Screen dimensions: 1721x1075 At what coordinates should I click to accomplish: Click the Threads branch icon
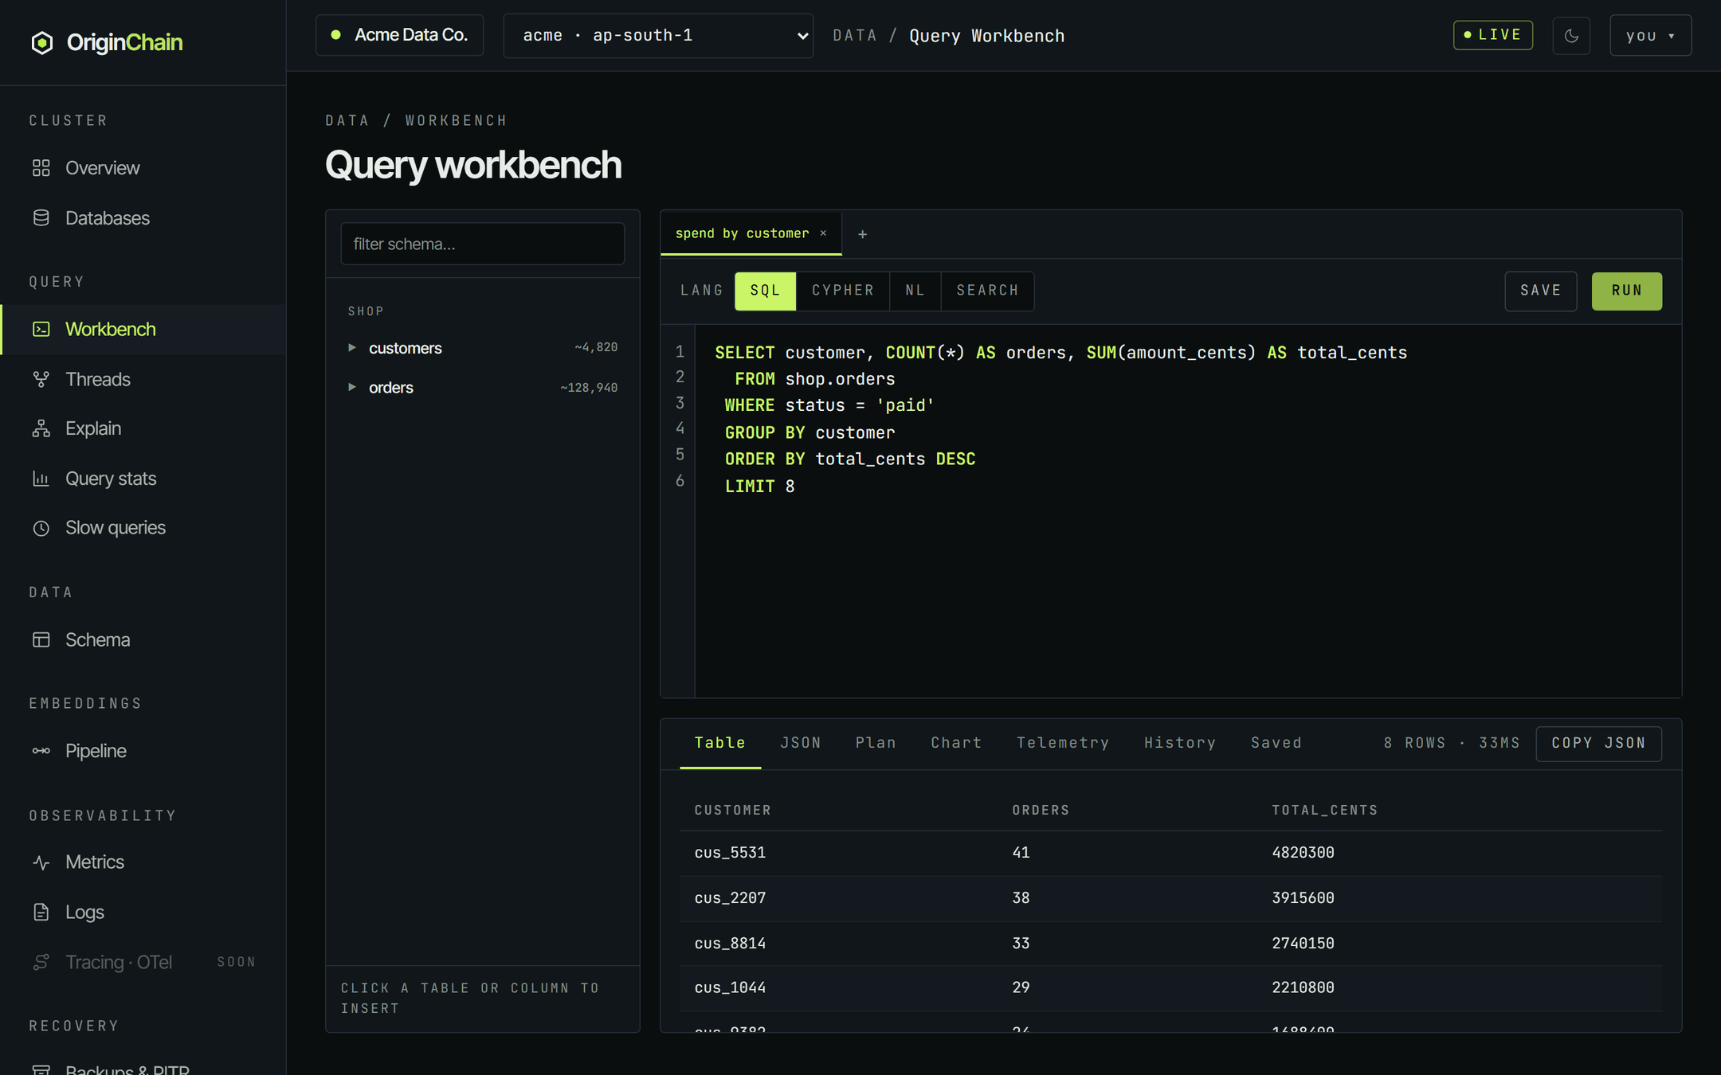[41, 379]
